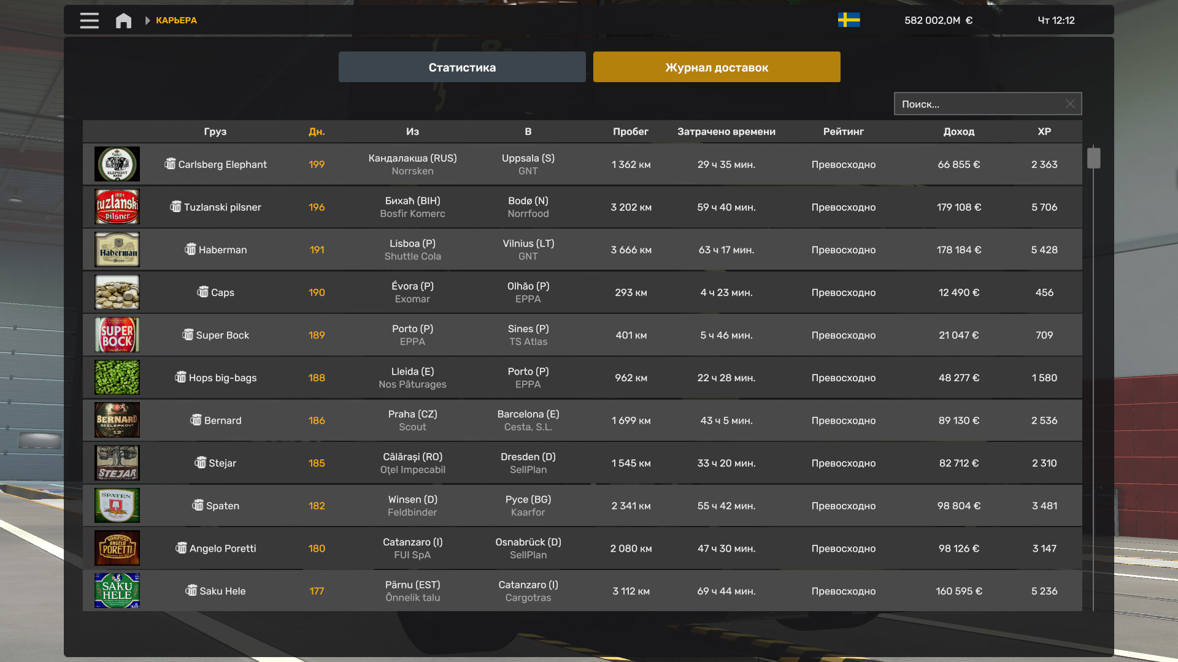Click the Haberman beer thumbnail

coord(117,249)
